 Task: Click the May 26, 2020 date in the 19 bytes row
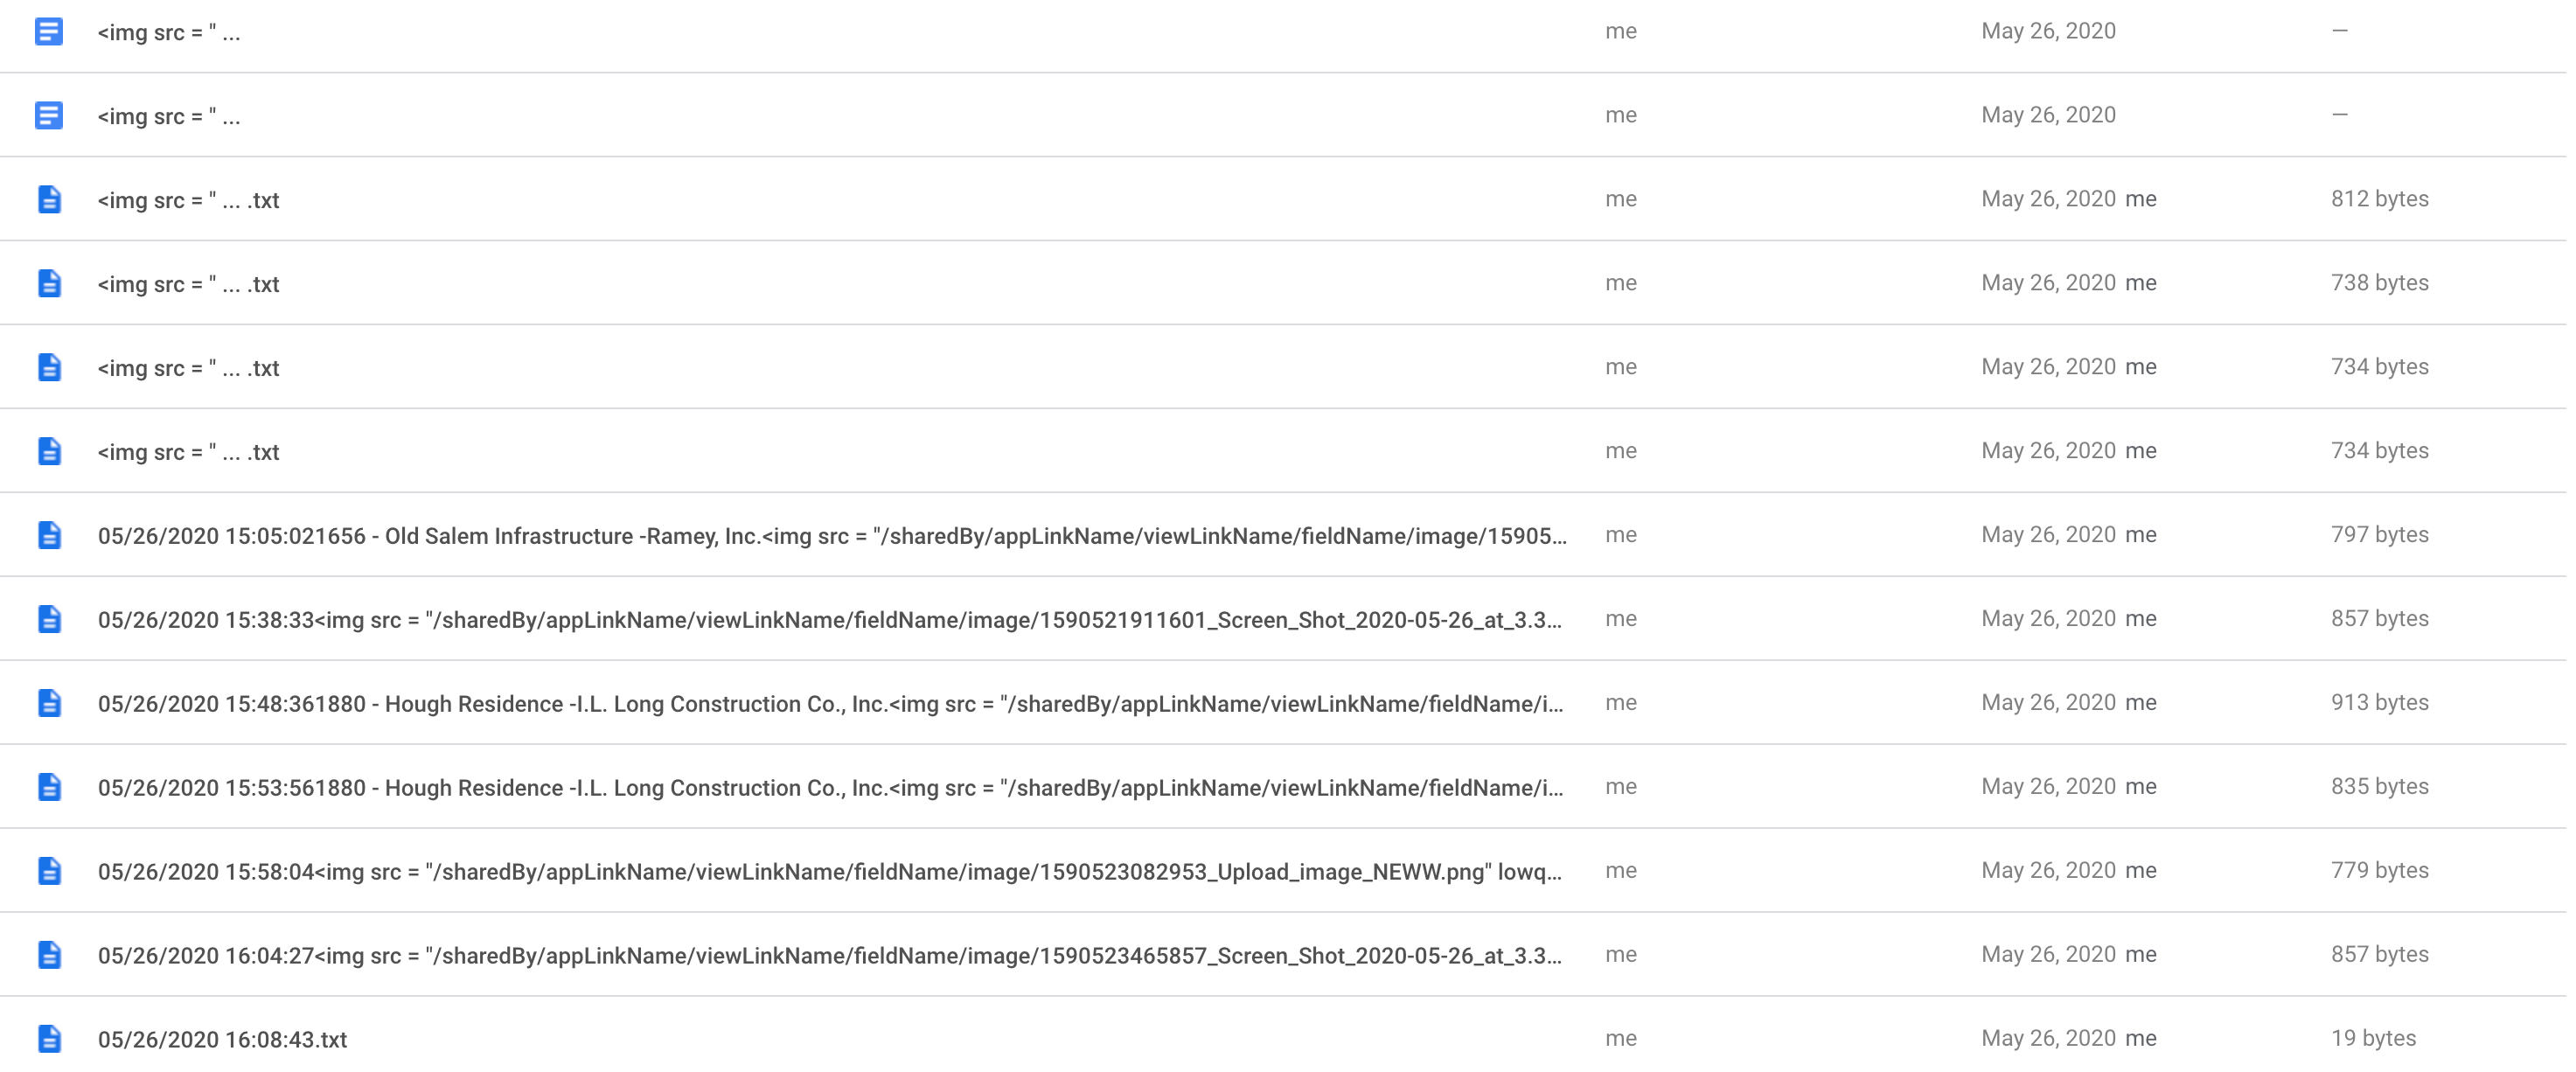[x=2048, y=1039]
